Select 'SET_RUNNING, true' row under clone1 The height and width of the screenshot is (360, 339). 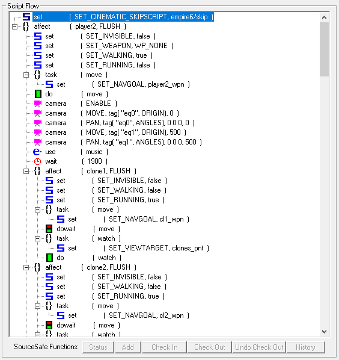111,200
